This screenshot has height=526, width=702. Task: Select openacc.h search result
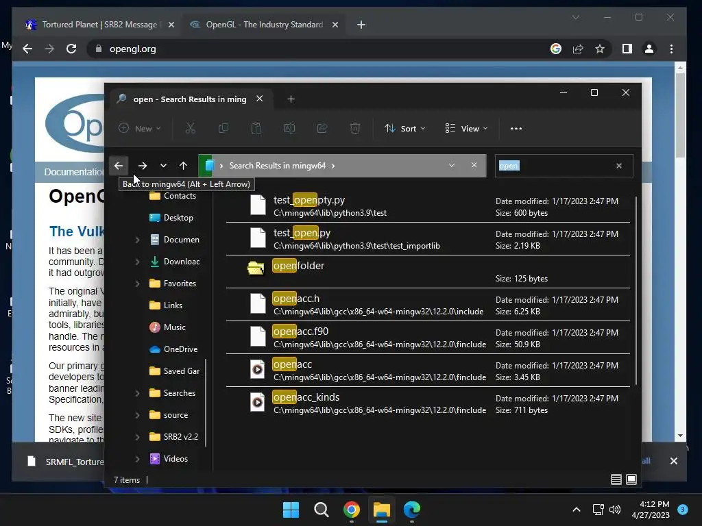[x=428, y=305]
